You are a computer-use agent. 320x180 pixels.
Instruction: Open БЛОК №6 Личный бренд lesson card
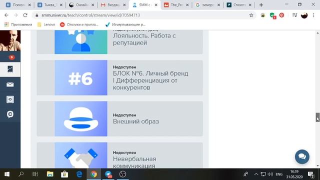point(119,77)
